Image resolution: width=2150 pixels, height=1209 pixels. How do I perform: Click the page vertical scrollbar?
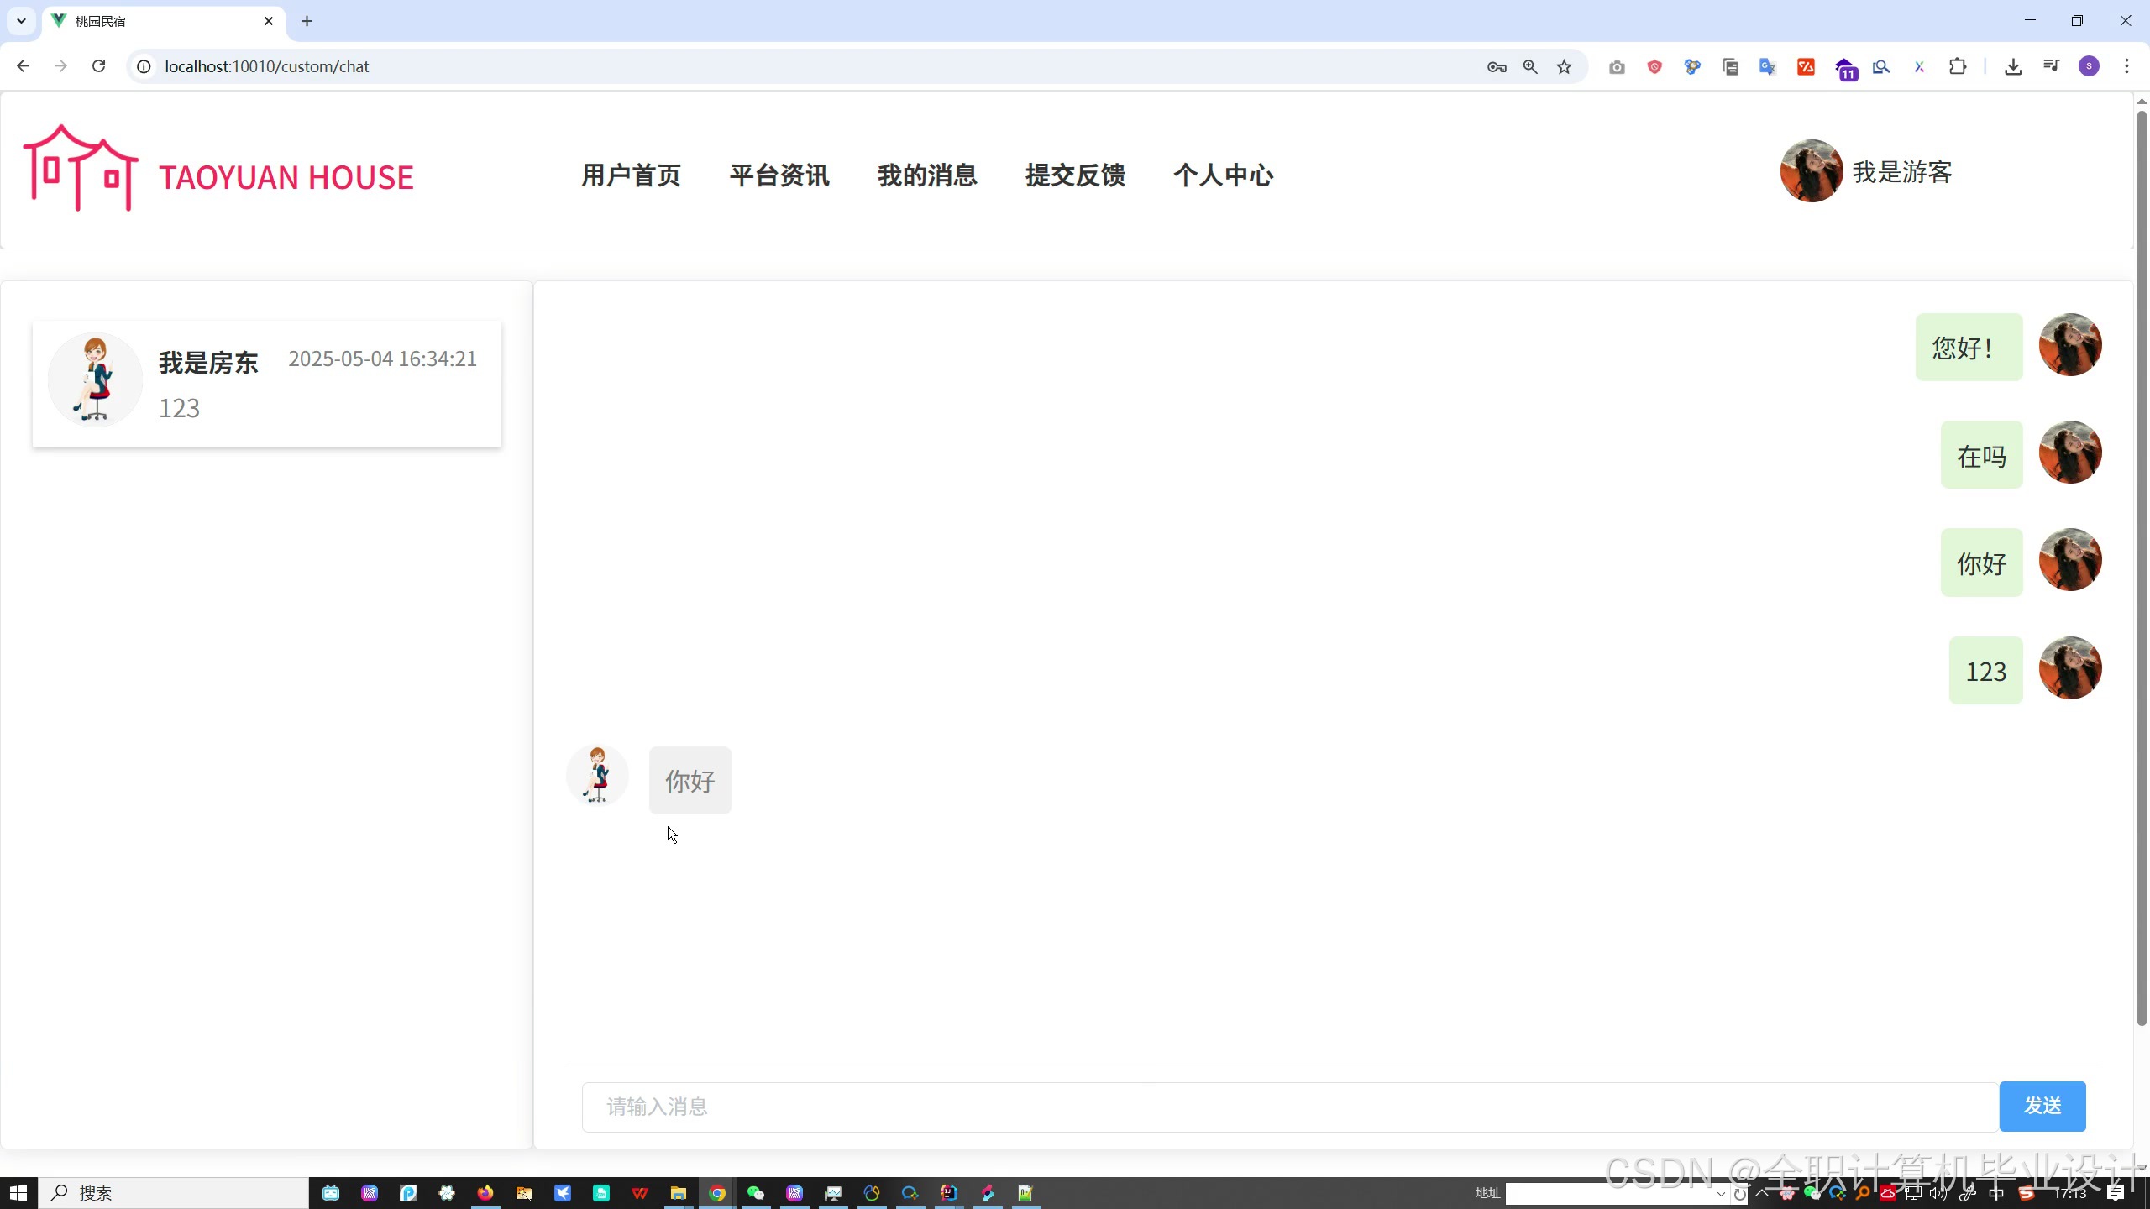pos(2141,571)
